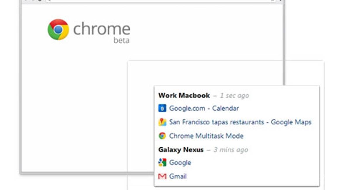The width and height of the screenshot is (337, 190).
Task: Click the '1 sec ago' timestamp
Action: (x=234, y=96)
